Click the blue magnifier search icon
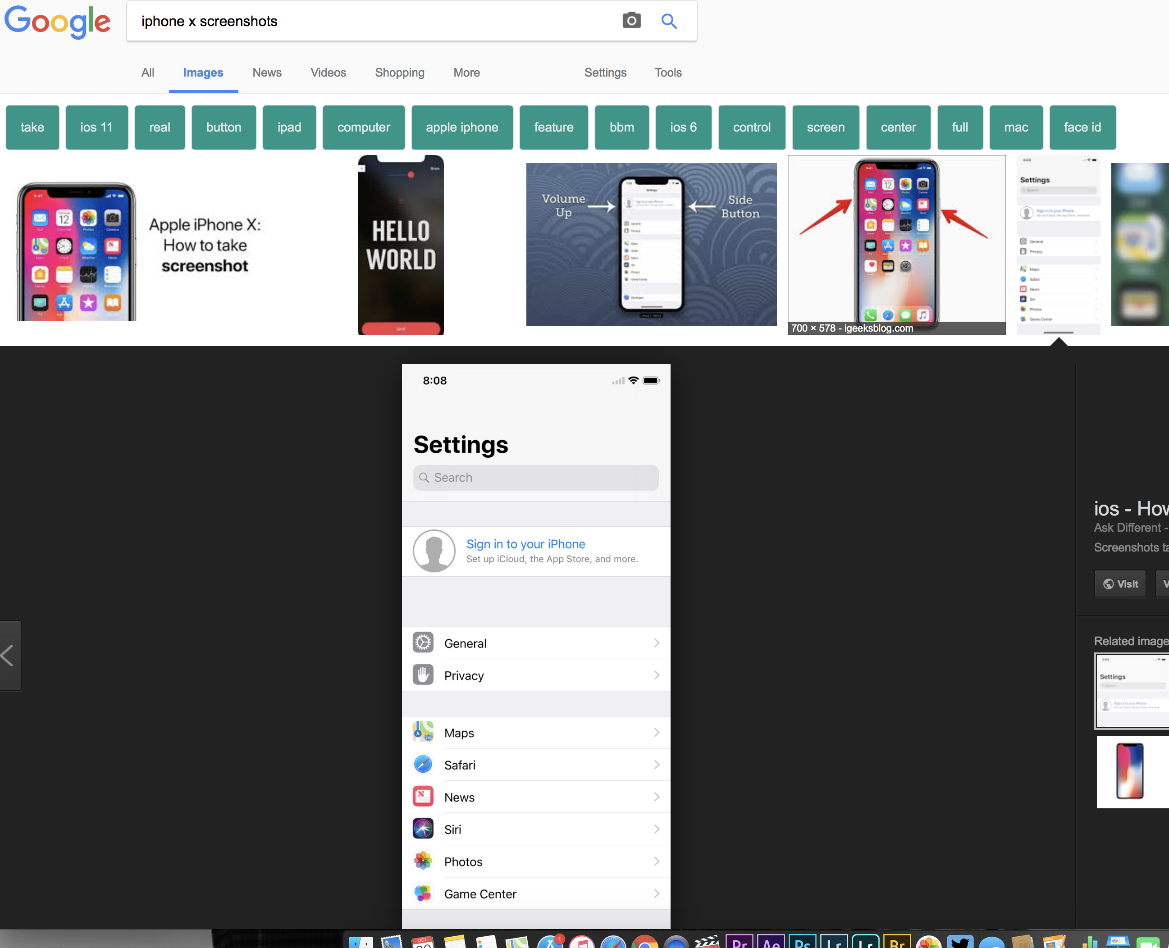The width and height of the screenshot is (1169, 948). coord(669,21)
